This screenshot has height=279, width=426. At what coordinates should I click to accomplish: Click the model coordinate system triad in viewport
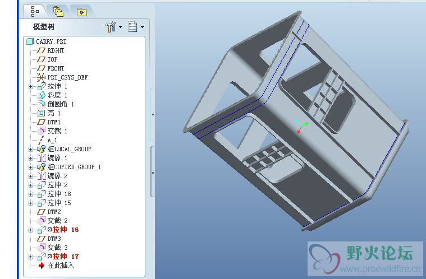coord(301,126)
